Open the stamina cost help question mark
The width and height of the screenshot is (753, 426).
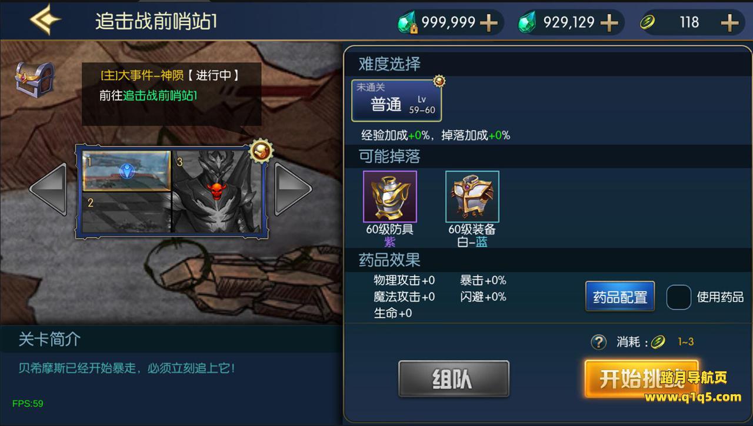click(598, 342)
